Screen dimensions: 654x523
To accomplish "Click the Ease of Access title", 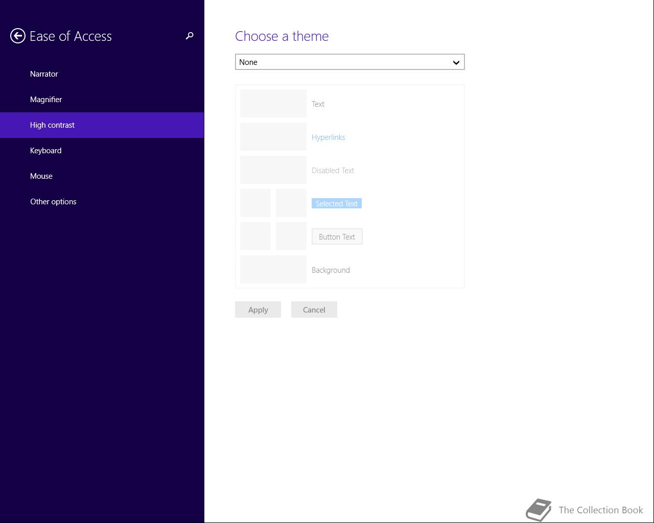I will tap(71, 36).
